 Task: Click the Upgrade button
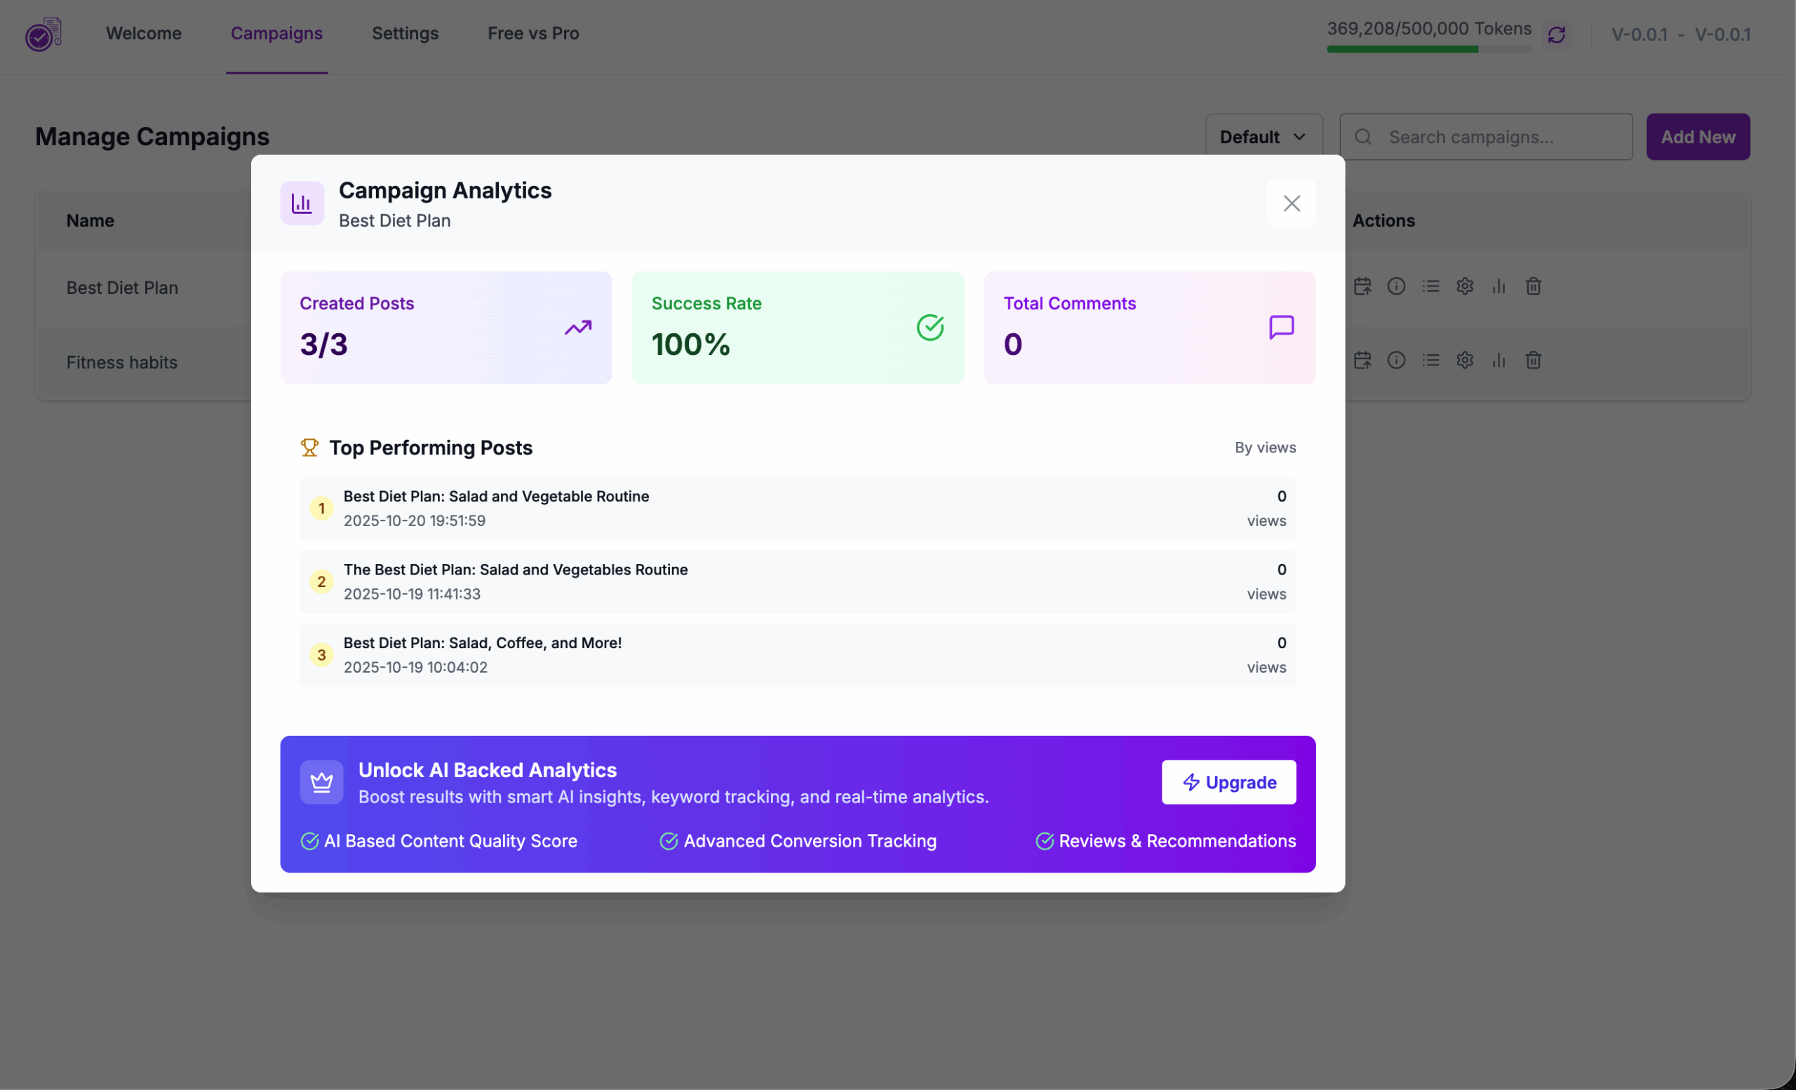[1228, 783]
